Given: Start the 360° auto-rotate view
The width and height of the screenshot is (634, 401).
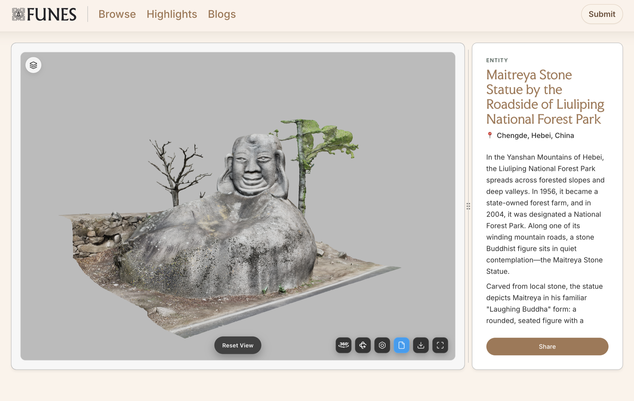Looking at the screenshot, I should coord(343,345).
